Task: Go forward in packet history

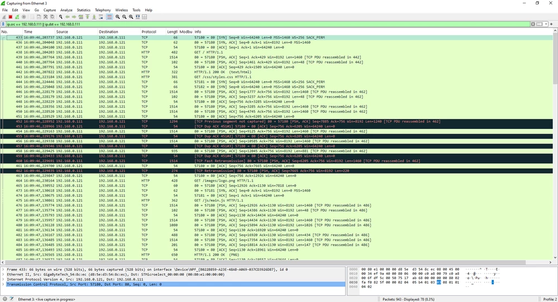Action: (74, 17)
